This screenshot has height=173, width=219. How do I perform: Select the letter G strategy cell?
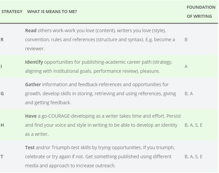(2, 94)
